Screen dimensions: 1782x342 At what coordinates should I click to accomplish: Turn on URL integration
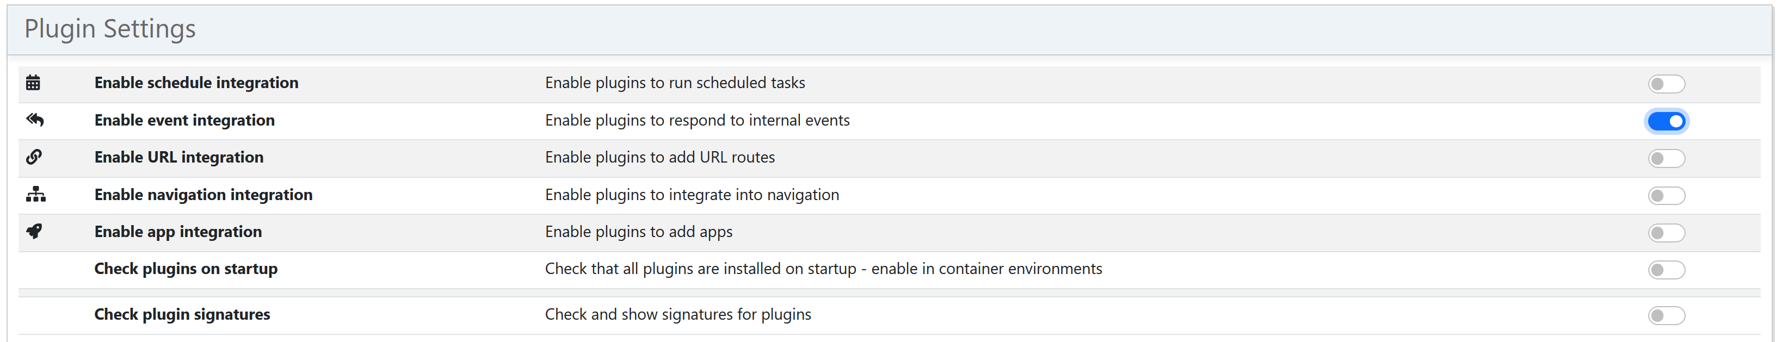[x=1667, y=158]
